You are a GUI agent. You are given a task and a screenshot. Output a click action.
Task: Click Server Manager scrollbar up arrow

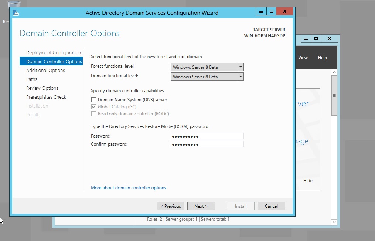[334, 72]
